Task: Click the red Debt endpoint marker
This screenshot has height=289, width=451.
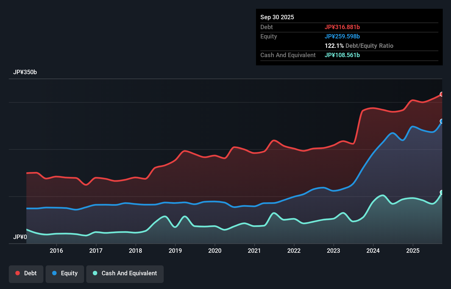Action: click(442, 94)
